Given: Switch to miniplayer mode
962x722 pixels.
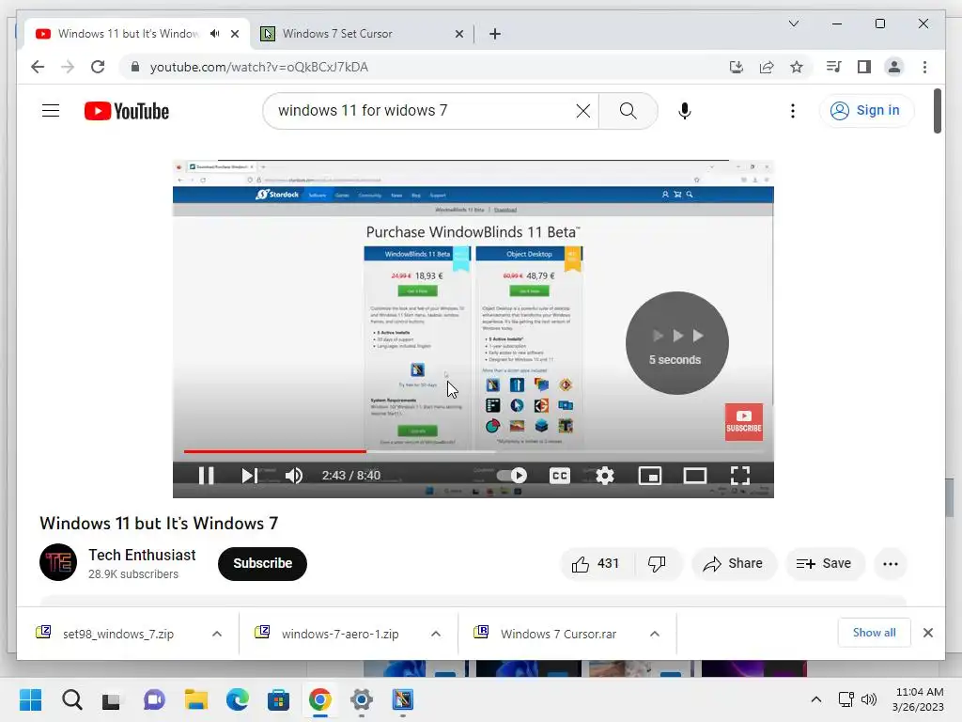Looking at the screenshot, I should point(650,475).
